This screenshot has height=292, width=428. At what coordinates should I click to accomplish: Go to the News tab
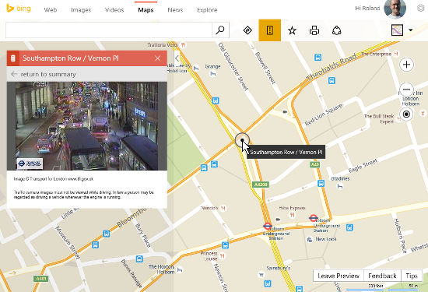click(x=175, y=10)
